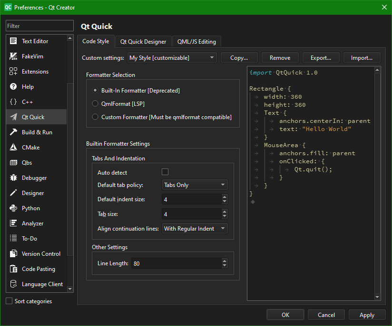Viewport: 392px width, 326px height.
Task: Open the Version Control icon
Action: [x=13, y=253]
